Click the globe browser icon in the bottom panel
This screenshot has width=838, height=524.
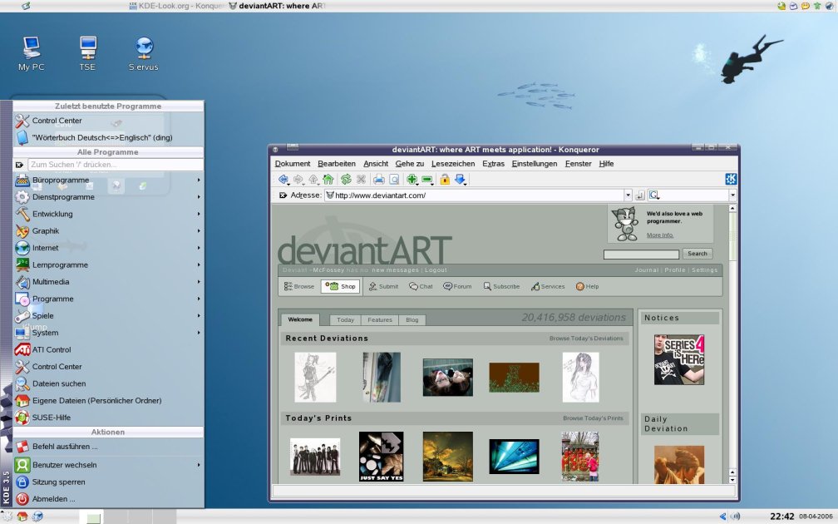37,517
